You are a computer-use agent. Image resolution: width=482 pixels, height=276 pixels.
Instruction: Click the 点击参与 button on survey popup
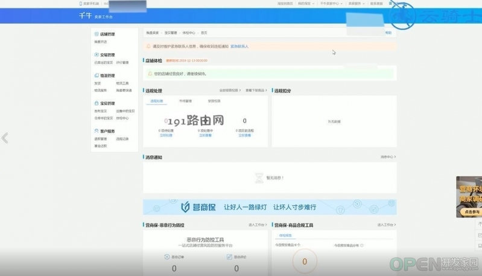tap(471, 212)
